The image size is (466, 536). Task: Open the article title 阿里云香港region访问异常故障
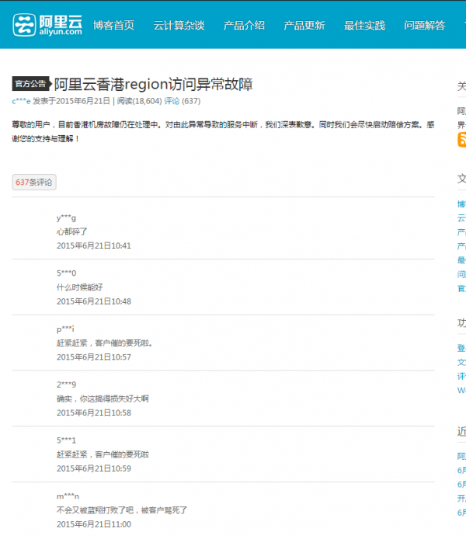point(154,85)
